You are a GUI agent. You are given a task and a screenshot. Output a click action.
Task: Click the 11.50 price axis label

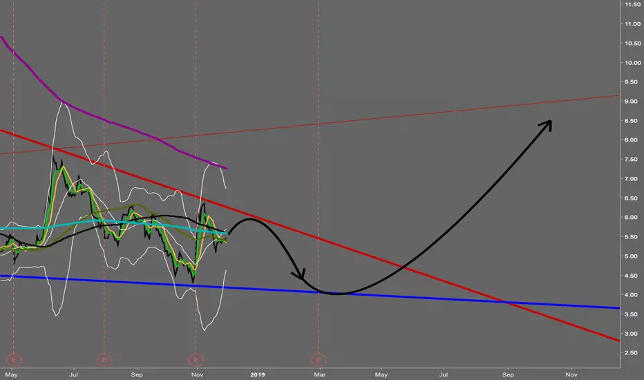point(633,4)
